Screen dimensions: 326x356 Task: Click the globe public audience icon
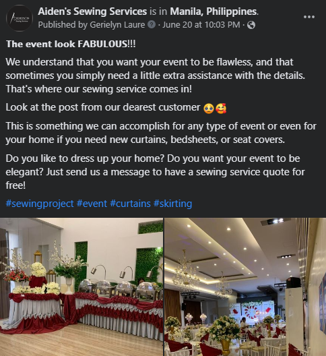(x=251, y=25)
